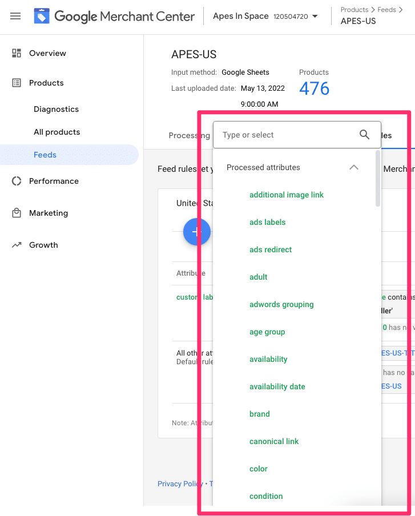Click the Products breadcrumb link

354,10
